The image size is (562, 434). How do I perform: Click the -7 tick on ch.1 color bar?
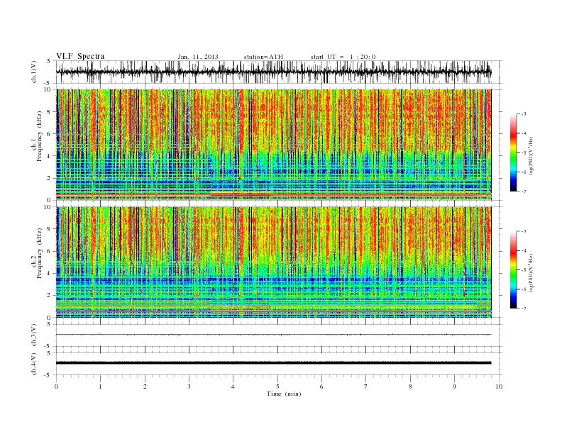tap(523, 191)
